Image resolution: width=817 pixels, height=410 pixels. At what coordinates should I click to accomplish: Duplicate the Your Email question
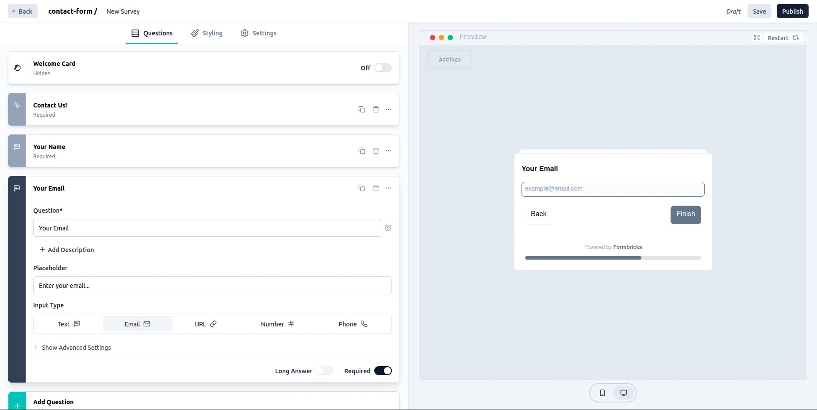[362, 188]
